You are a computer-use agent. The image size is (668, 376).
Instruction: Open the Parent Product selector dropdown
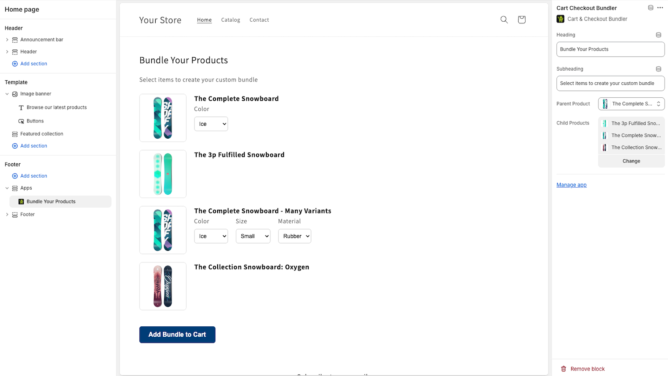(631, 104)
